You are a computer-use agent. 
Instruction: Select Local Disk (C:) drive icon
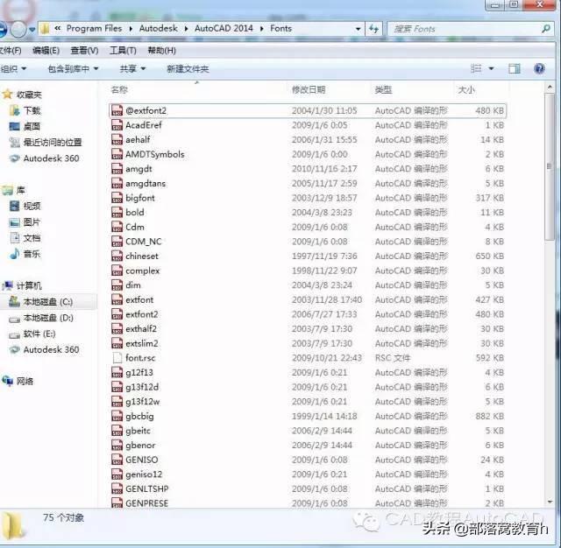pos(14,301)
